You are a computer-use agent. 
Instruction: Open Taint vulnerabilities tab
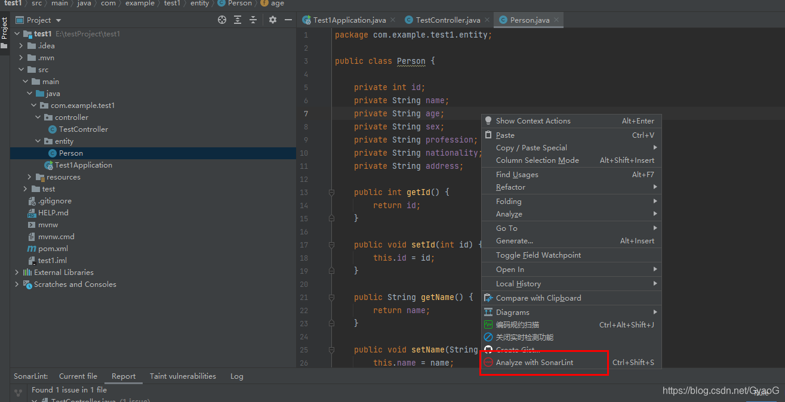pos(183,376)
